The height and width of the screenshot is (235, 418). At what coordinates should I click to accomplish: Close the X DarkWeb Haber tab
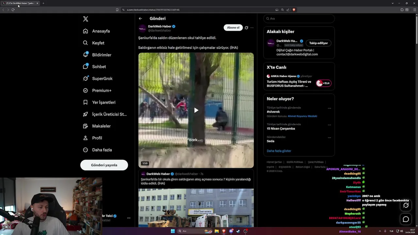(37, 3)
